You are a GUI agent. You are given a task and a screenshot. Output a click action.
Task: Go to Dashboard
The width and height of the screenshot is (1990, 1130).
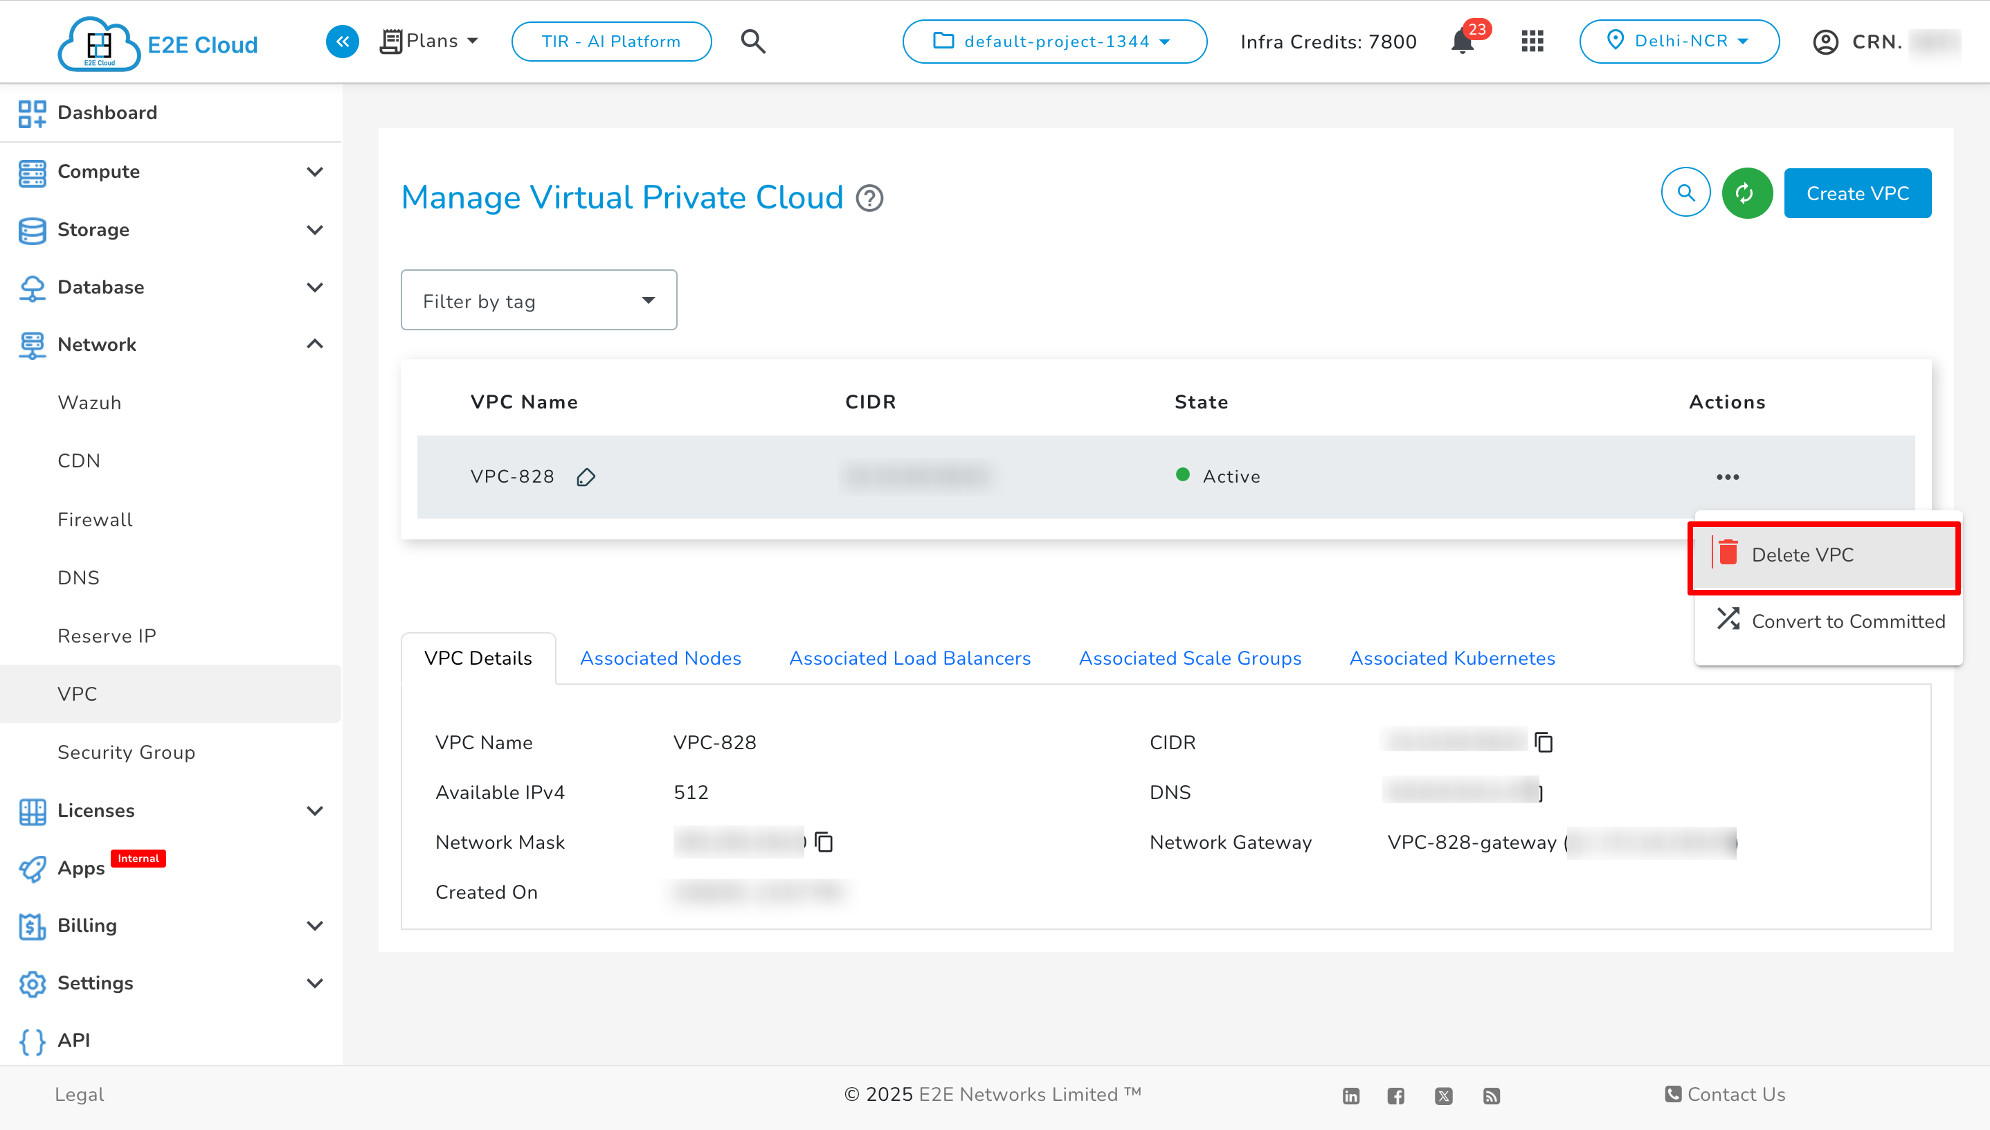pyautogui.click(x=171, y=113)
